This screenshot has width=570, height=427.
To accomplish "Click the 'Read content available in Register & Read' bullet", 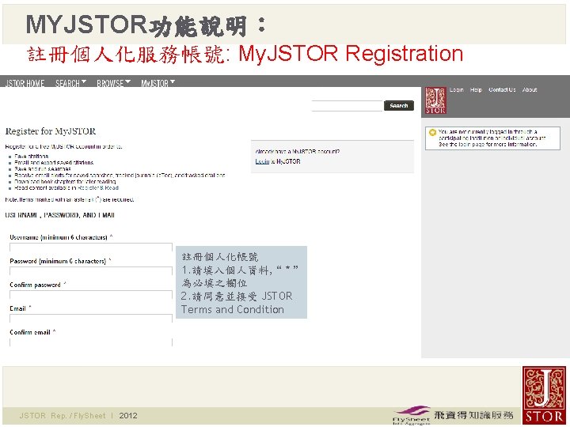I will 66,187.
